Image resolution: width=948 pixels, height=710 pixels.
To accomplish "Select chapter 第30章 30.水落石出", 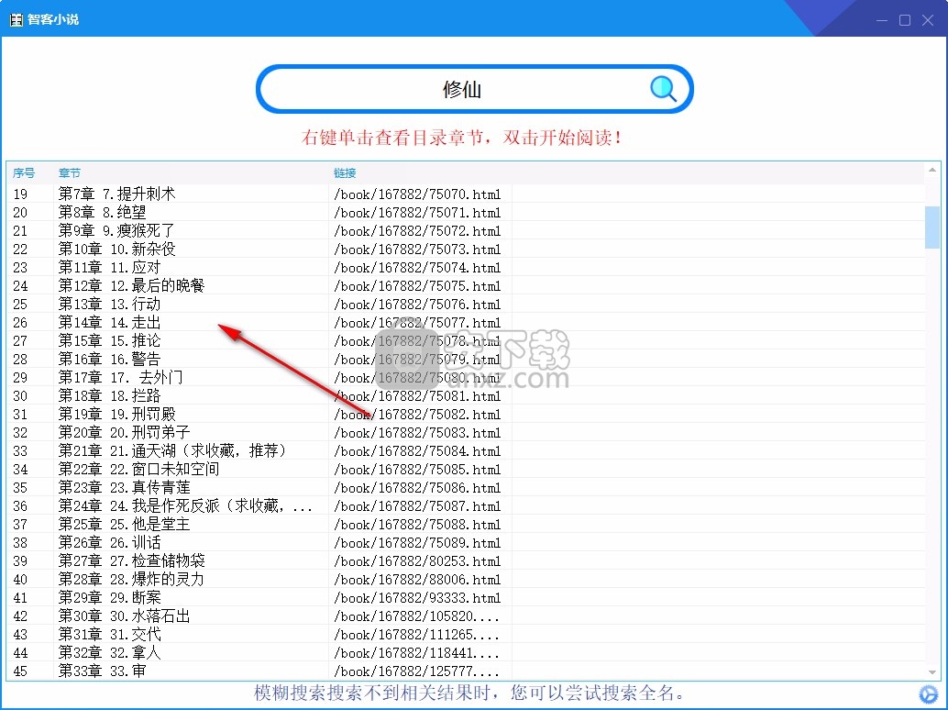I will [124, 616].
